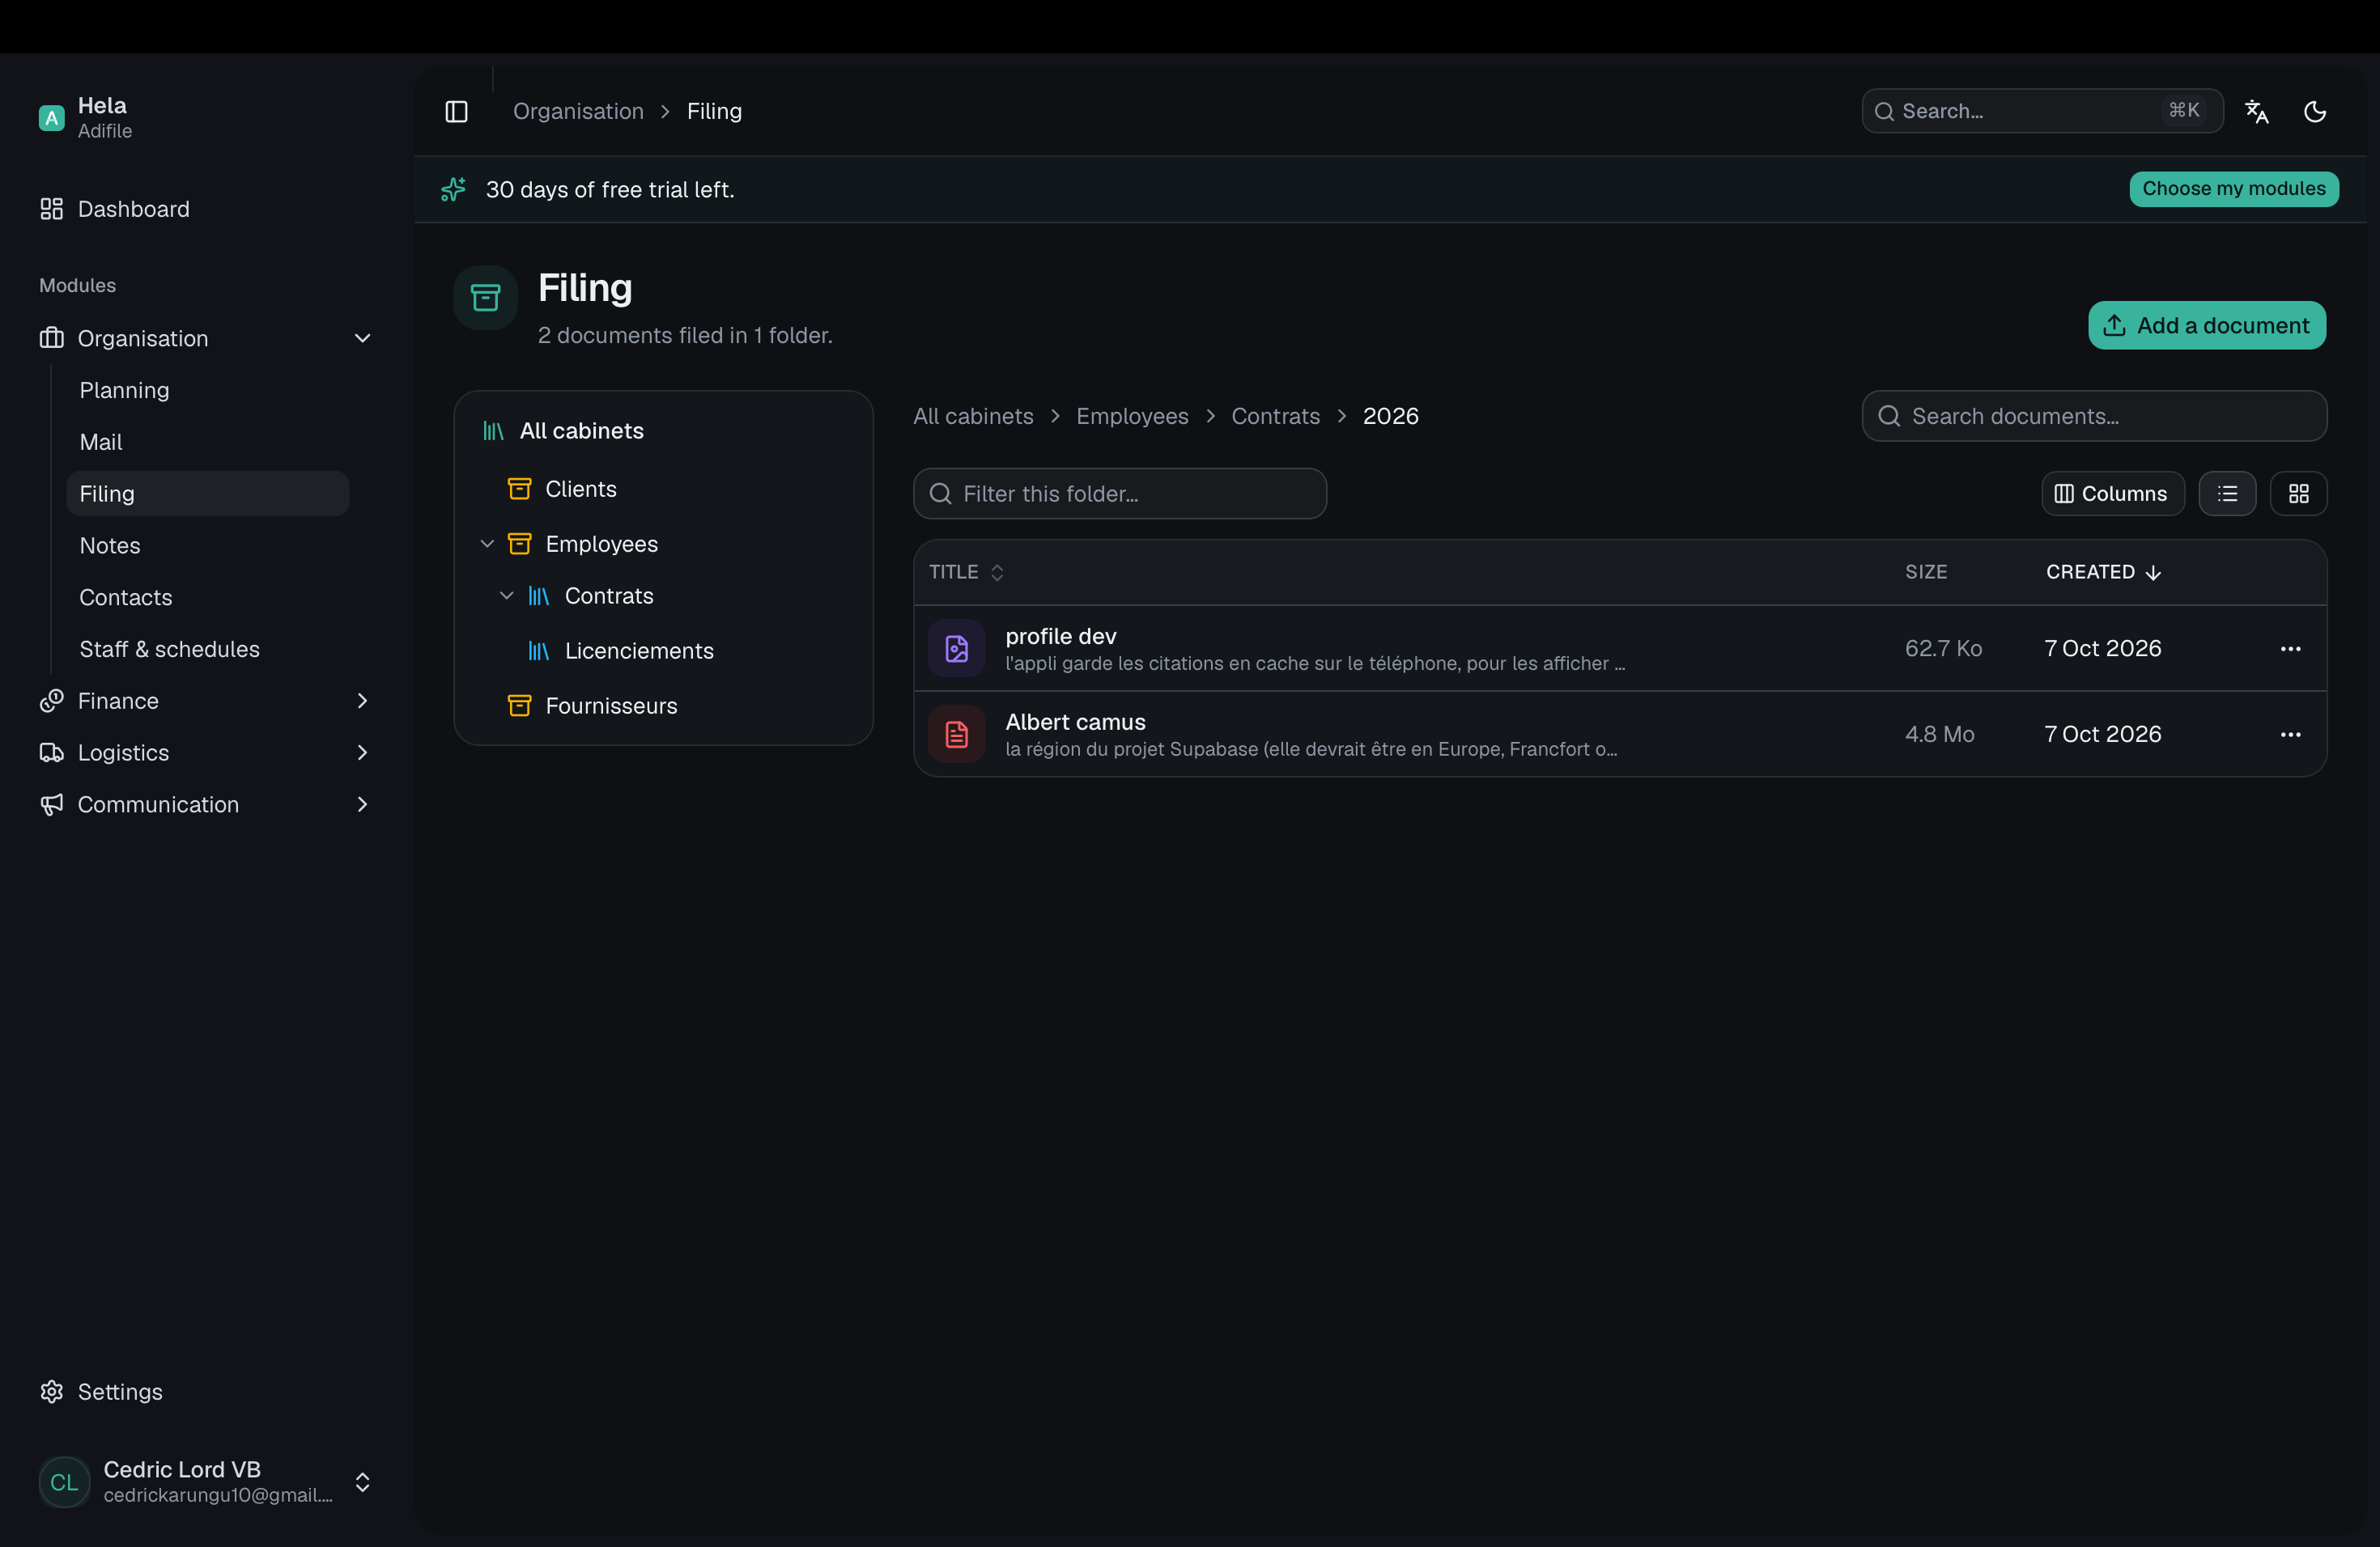Click the Albert camus PDF icon
The height and width of the screenshot is (1547, 2380).
956,735
